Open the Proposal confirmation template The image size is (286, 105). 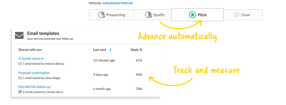coord(34,73)
